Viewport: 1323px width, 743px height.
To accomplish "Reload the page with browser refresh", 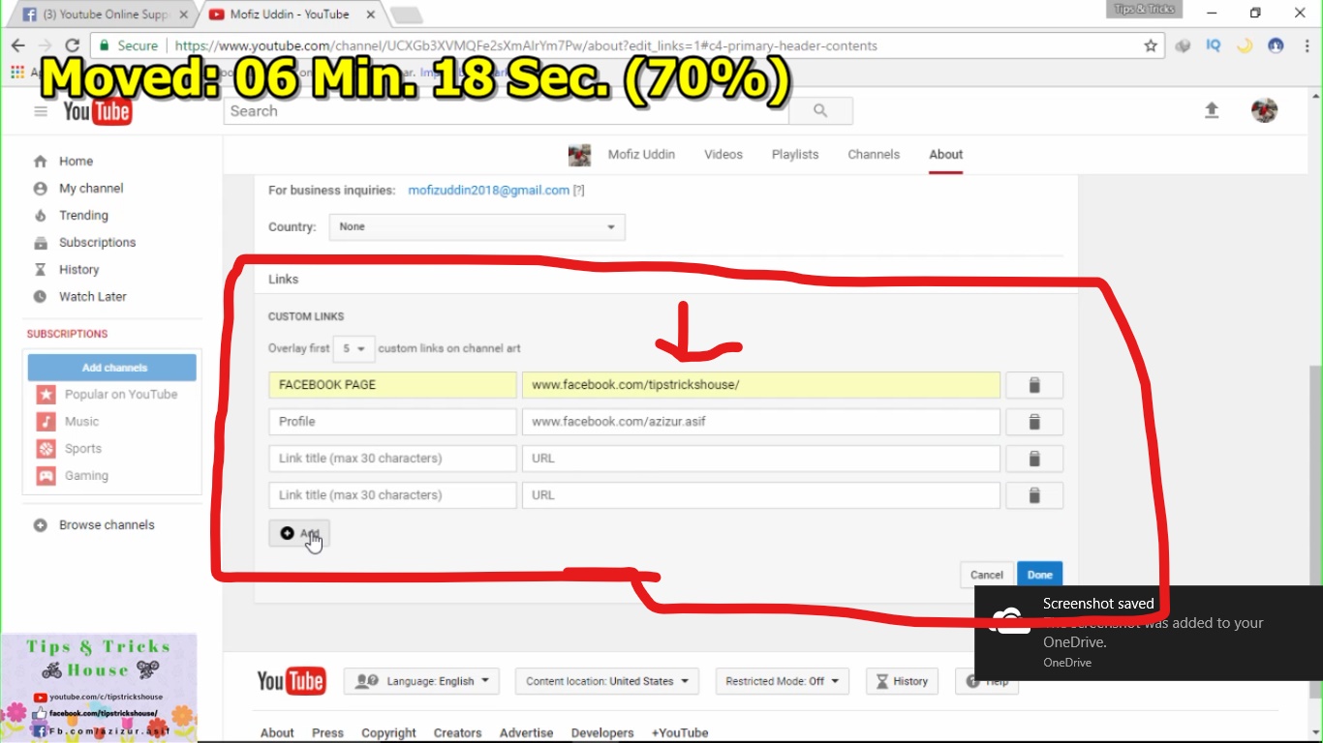I will [x=72, y=45].
